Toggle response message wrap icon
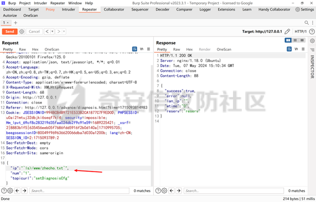 tap(289, 49)
